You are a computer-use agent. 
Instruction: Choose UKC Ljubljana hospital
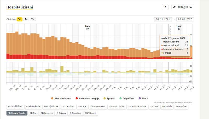51,107
